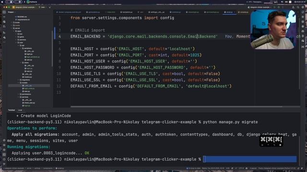Click the Python interpreter status widget

pos(277,168)
